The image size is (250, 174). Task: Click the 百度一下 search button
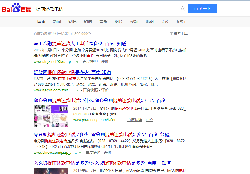pos(202,9)
